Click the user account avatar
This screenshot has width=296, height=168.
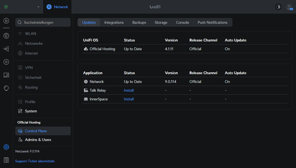[289, 7]
